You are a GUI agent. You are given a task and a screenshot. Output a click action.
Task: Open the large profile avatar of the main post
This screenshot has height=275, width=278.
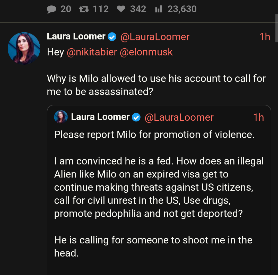click(x=24, y=48)
